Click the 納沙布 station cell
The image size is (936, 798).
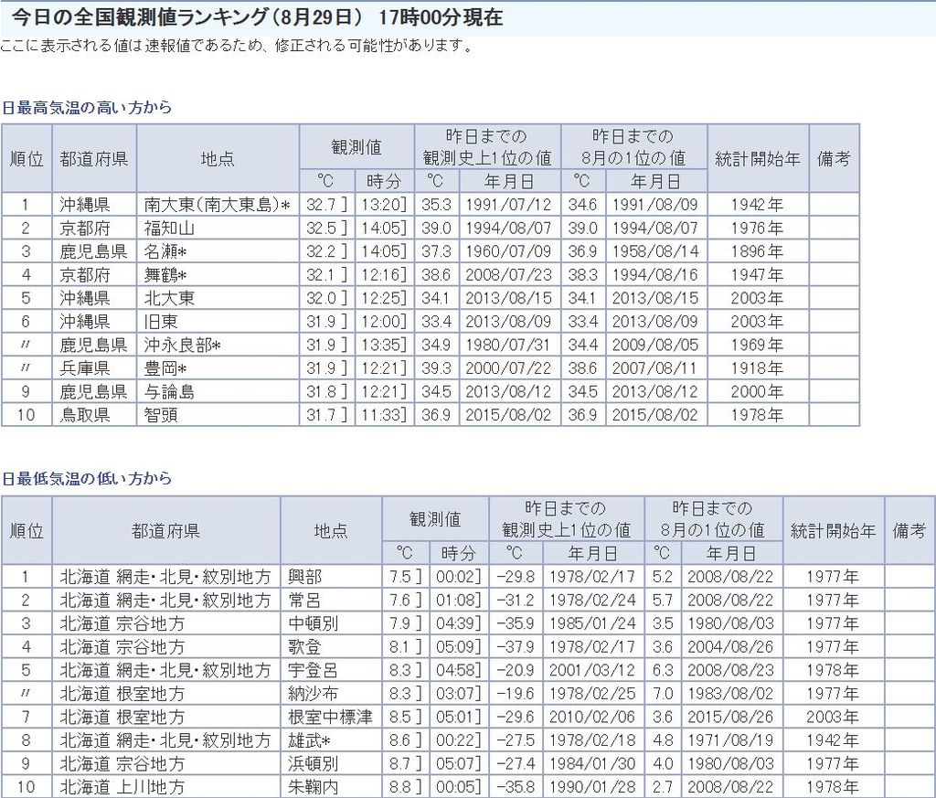[312, 694]
